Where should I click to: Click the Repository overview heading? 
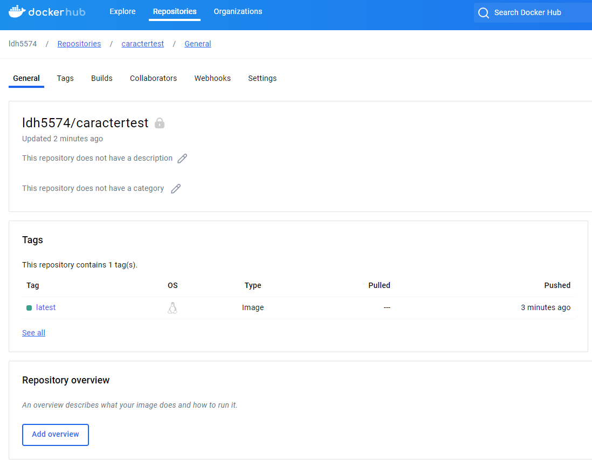coord(66,380)
